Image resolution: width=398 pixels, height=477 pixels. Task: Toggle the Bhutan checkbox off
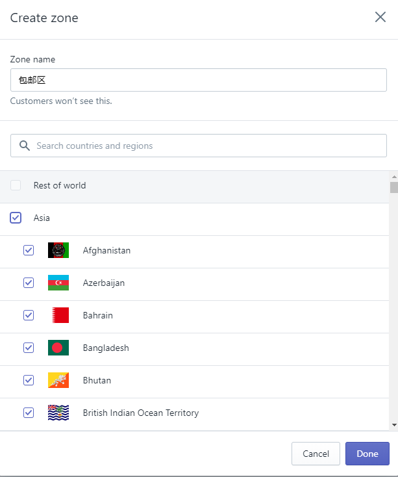[x=29, y=380]
